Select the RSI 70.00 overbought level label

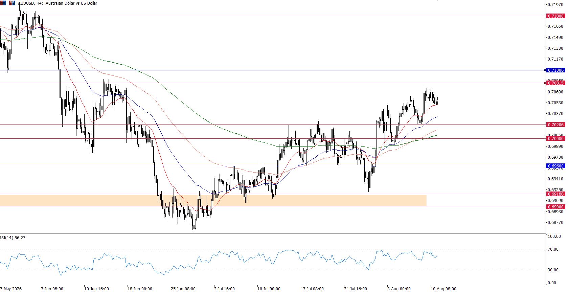[x=554, y=249]
